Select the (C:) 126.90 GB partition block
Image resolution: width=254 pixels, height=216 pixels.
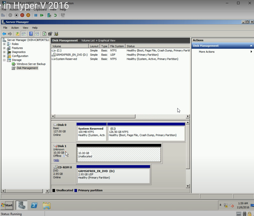(146, 133)
